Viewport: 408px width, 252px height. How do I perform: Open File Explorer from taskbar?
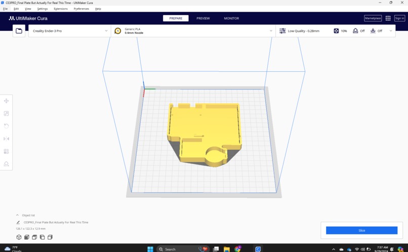point(227,249)
